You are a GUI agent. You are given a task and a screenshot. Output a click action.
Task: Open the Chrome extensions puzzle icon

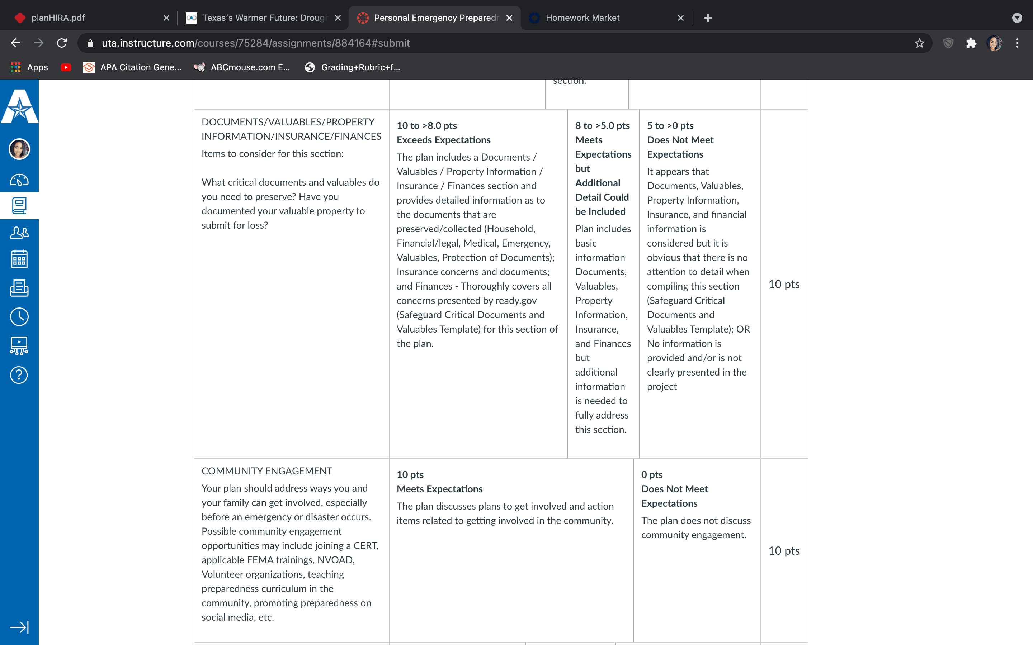pos(971,43)
